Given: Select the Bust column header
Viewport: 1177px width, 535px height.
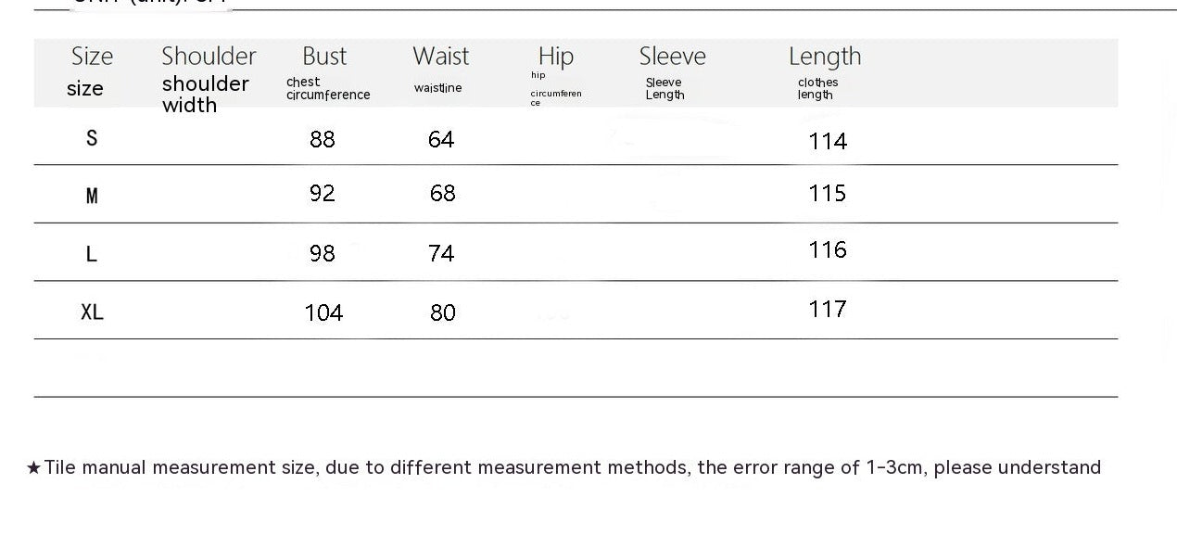Looking at the screenshot, I should pyautogui.click(x=324, y=57).
